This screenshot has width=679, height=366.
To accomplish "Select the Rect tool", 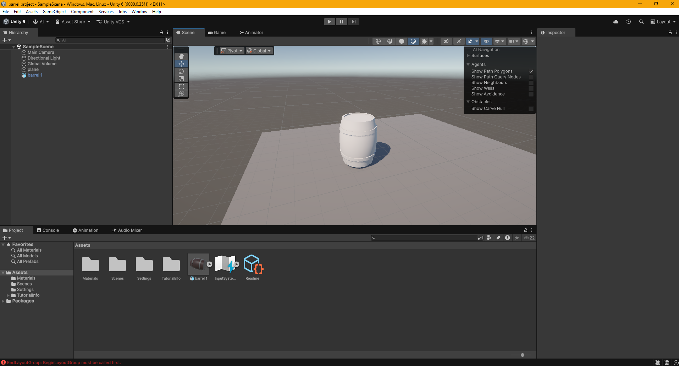I will click(x=181, y=86).
